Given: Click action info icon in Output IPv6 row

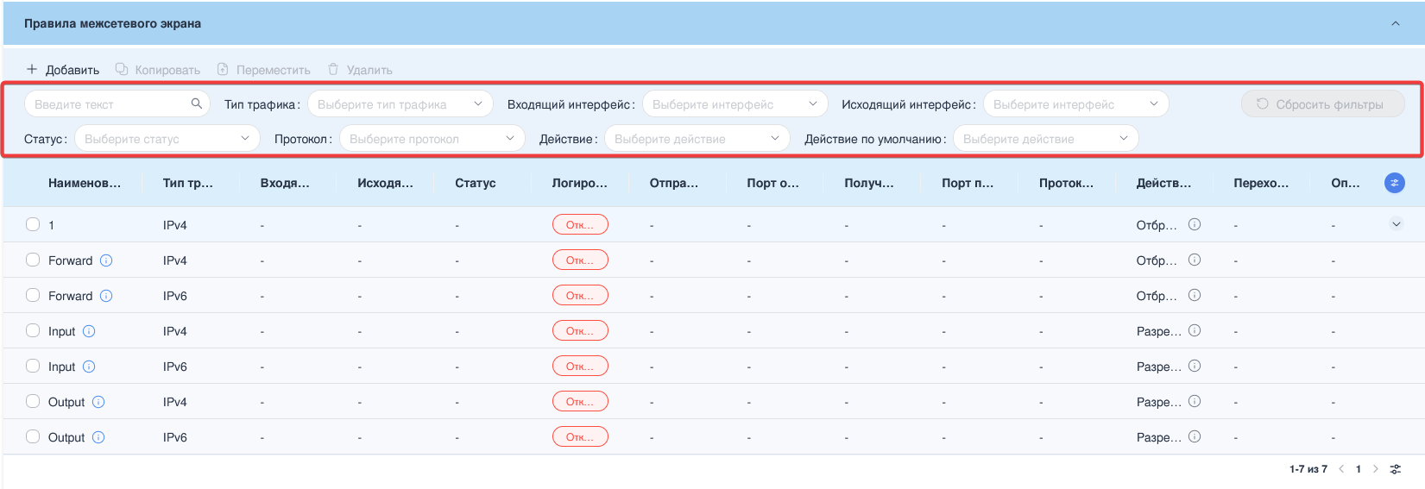Looking at the screenshot, I should coord(1195,436).
